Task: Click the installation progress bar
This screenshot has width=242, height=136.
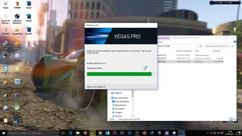Action: [121, 74]
